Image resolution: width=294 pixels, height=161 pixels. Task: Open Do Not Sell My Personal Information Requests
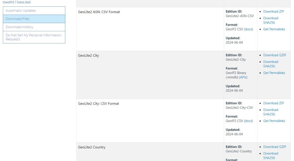34,37
